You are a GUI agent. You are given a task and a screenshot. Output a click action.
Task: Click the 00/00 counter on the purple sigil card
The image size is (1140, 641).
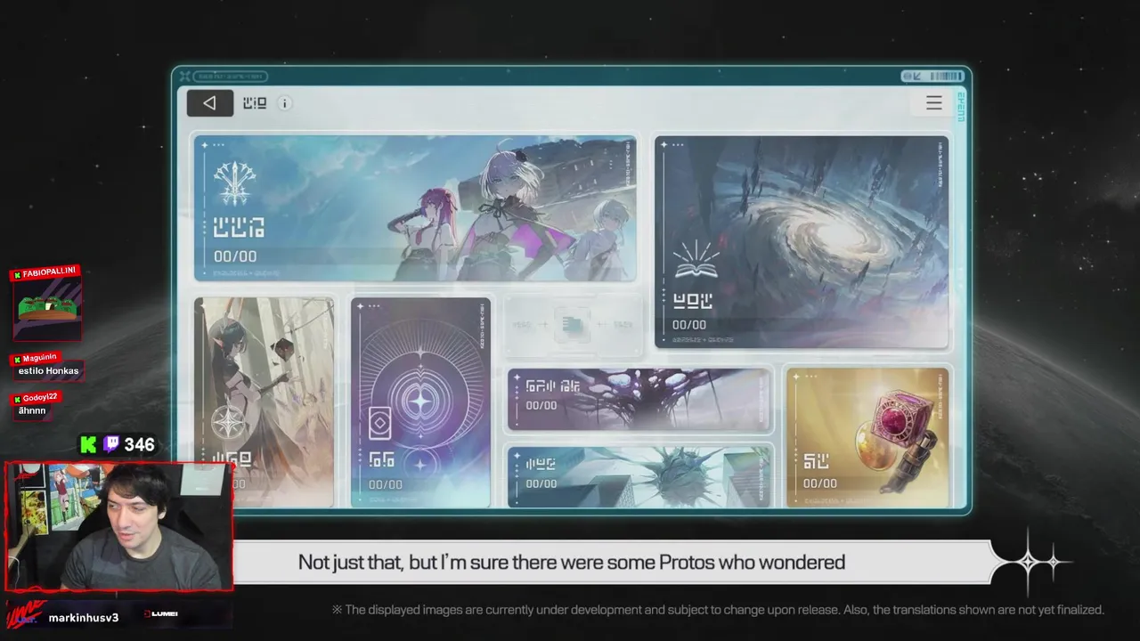386,484
